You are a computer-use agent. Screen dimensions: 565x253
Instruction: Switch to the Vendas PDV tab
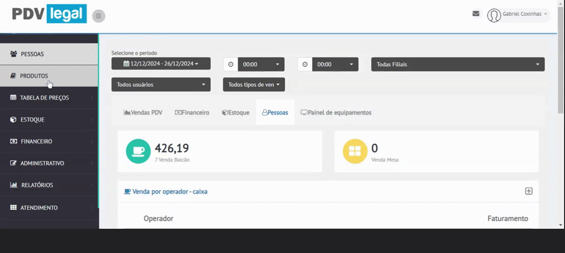click(143, 113)
